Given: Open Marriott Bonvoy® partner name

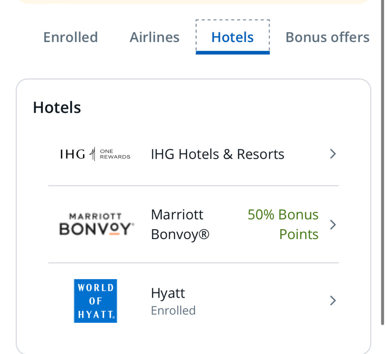Looking at the screenshot, I should [x=180, y=224].
